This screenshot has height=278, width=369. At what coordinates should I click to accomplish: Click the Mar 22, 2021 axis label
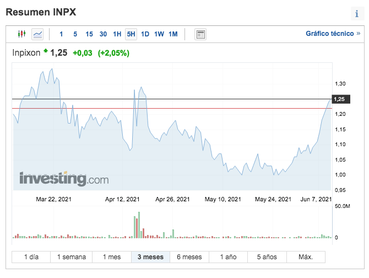coord(53,199)
